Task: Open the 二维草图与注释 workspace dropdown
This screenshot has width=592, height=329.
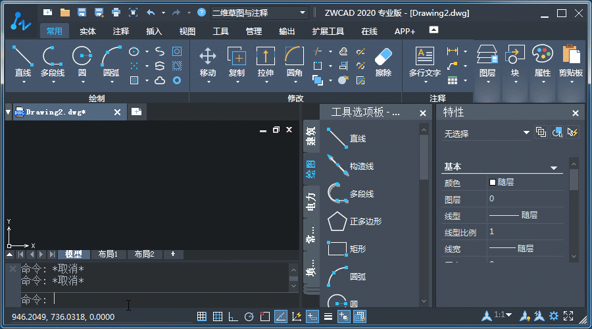Action: pos(260,13)
